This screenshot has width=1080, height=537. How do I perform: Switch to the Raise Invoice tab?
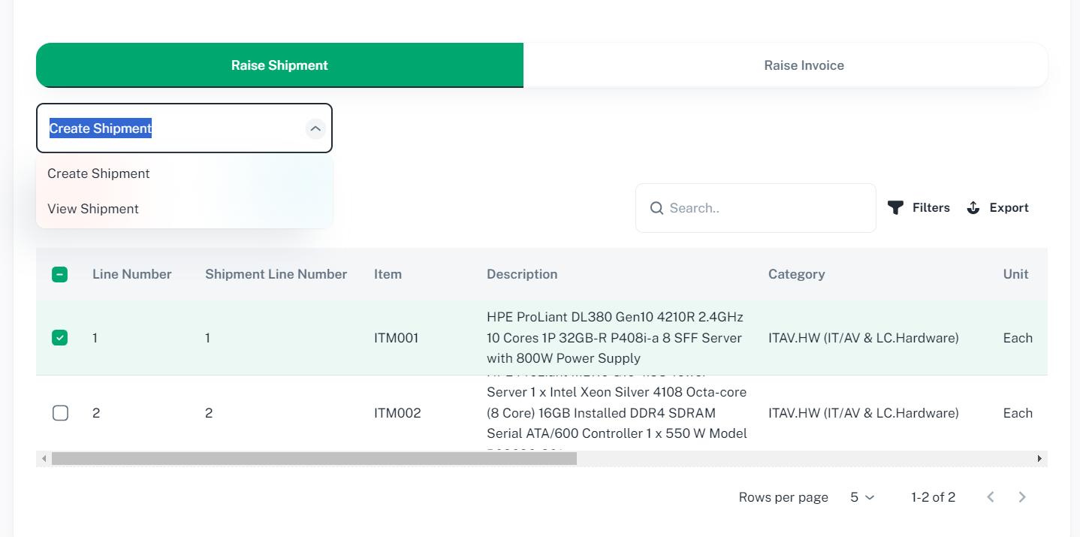coord(804,65)
